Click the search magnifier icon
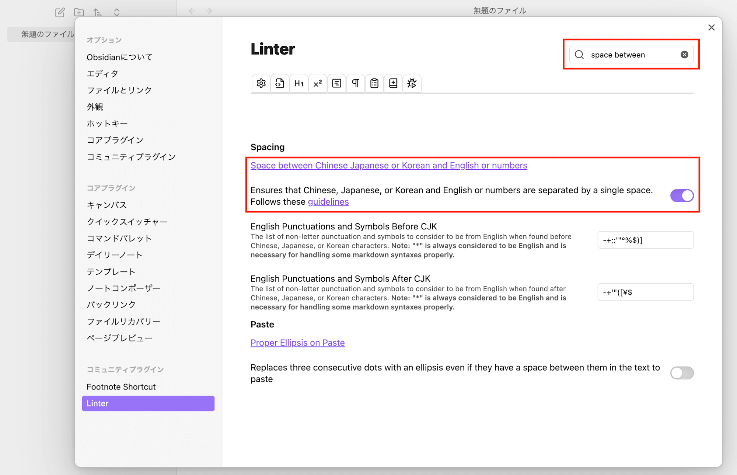The image size is (737, 475). 579,55
